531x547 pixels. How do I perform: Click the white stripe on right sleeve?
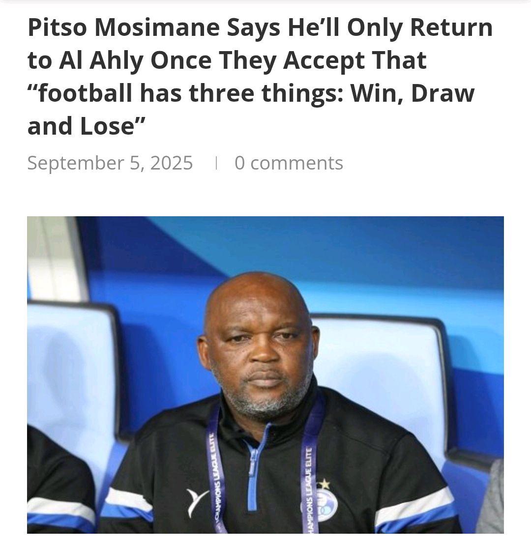[x=413, y=506]
